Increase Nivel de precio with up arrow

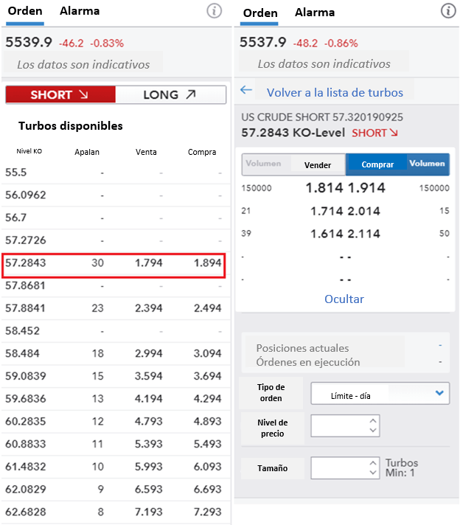(373, 420)
